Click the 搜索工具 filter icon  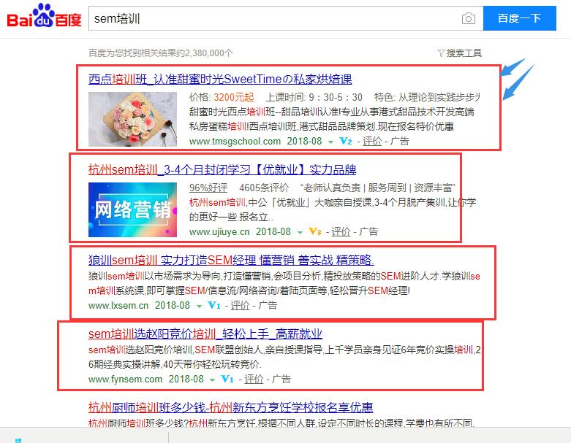[441, 53]
